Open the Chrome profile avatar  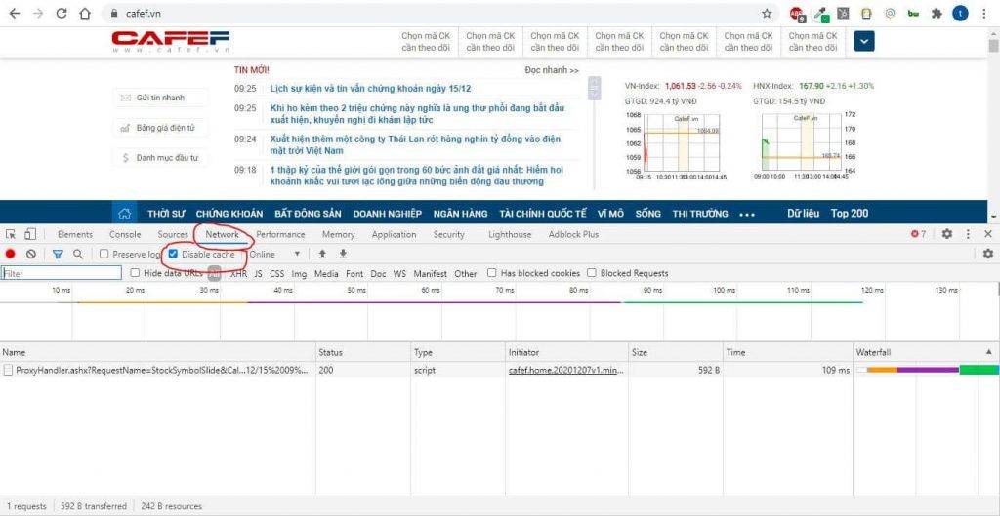click(x=960, y=14)
